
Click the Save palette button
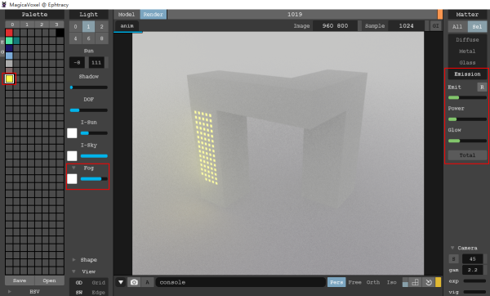[20, 280]
